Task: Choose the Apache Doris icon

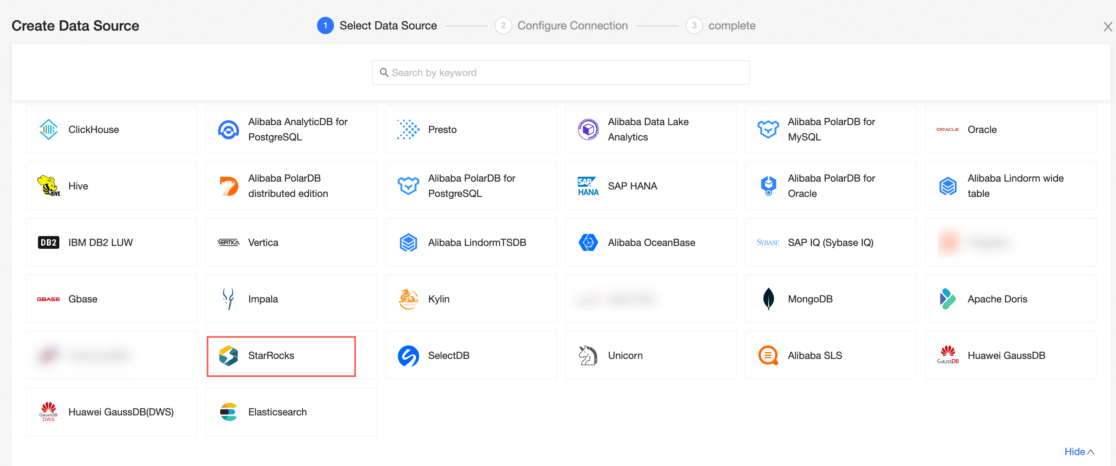Action: point(948,299)
